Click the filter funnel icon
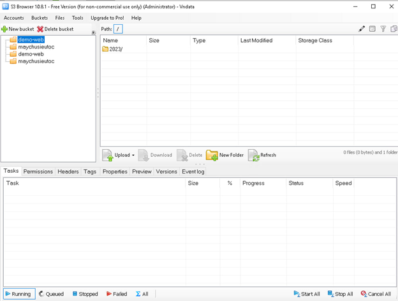 (x=383, y=29)
